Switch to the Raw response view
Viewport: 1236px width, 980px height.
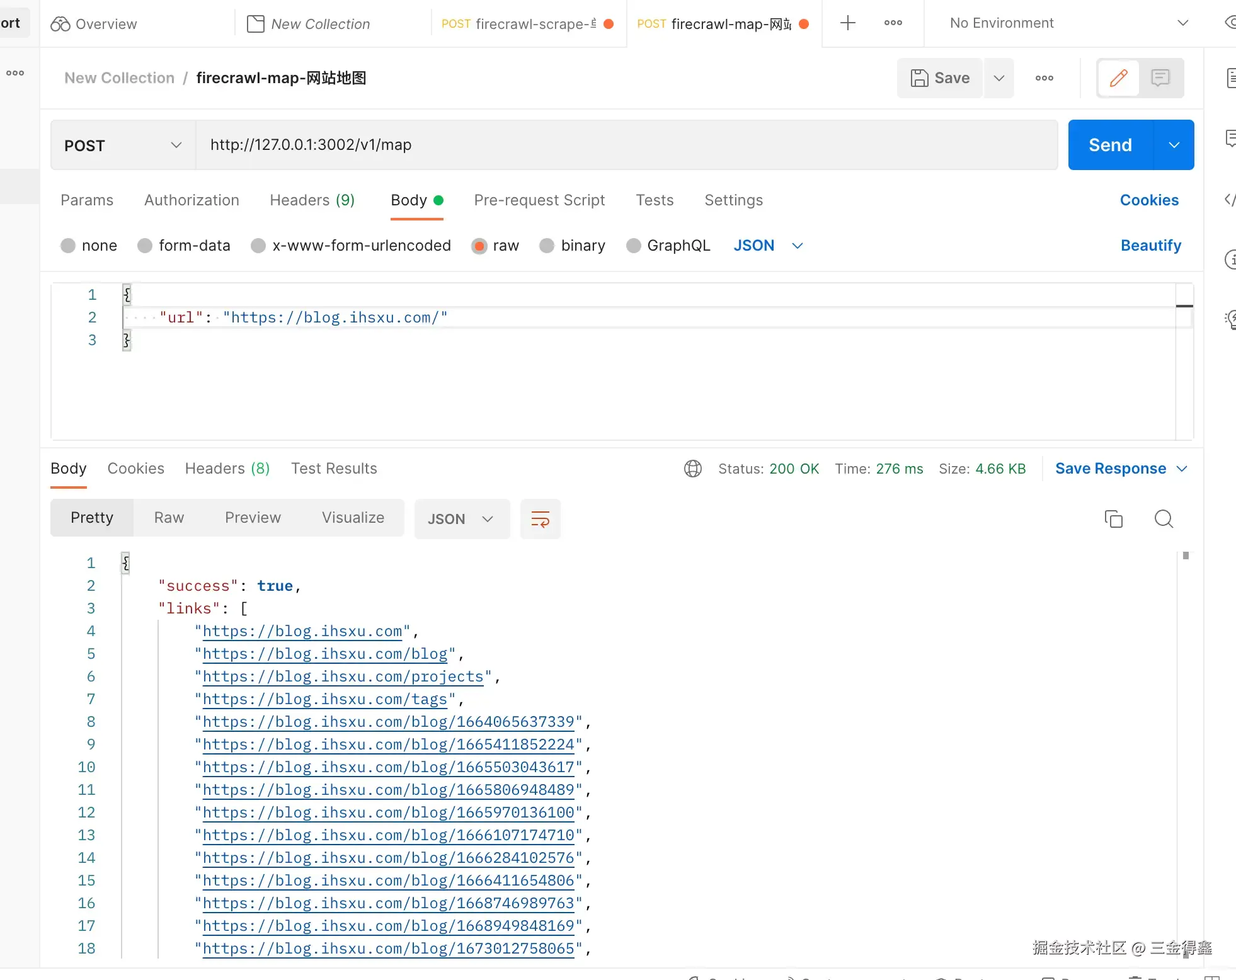pyautogui.click(x=169, y=518)
